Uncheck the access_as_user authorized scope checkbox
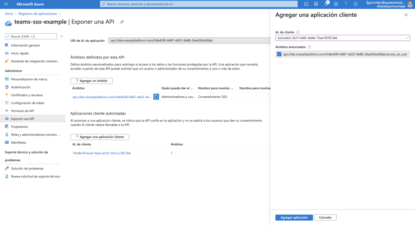Viewport: 415px width, 225px height. point(279,54)
